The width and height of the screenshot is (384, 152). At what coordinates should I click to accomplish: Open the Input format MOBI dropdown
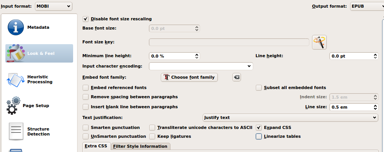(x=53, y=7)
